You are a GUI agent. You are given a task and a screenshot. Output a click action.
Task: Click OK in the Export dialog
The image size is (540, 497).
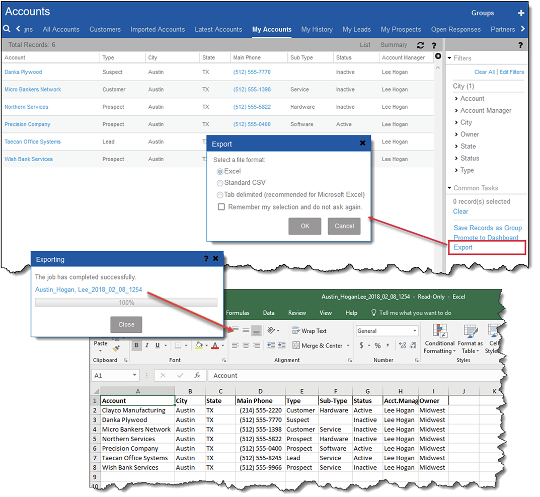(x=305, y=226)
